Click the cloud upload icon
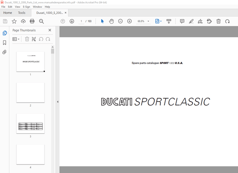 coord(23,21)
